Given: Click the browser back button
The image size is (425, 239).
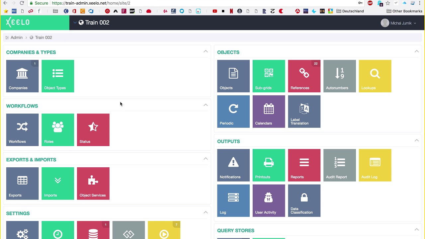Looking at the screenshot, I should (x=5, y=3).
